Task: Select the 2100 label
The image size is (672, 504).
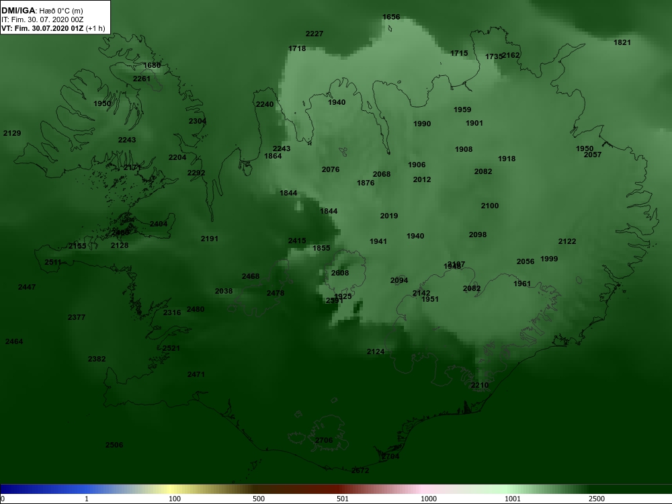Action: [x=489, y=206]
